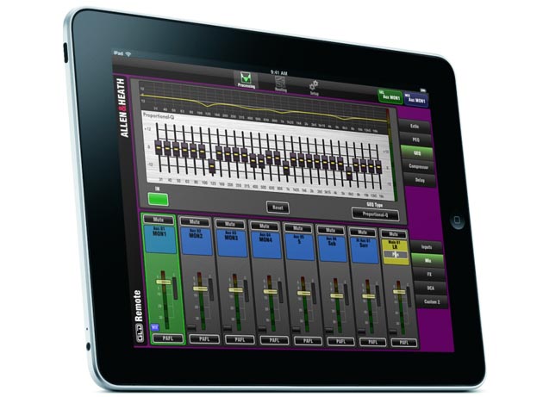
Task: Mute the LR main channel
Action: pos(393,234)
